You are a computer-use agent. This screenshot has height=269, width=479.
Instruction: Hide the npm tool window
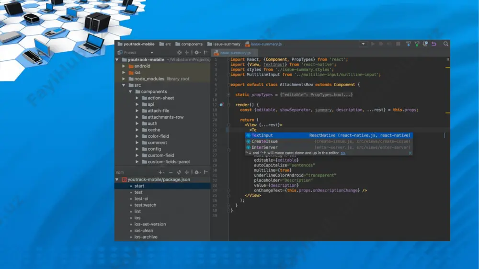206,172
